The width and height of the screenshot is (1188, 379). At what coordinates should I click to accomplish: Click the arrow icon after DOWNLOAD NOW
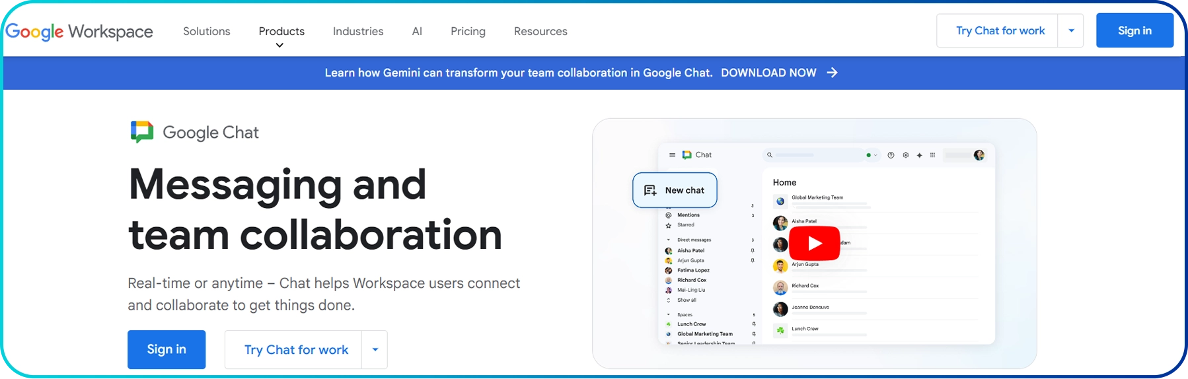pos(833,73)
